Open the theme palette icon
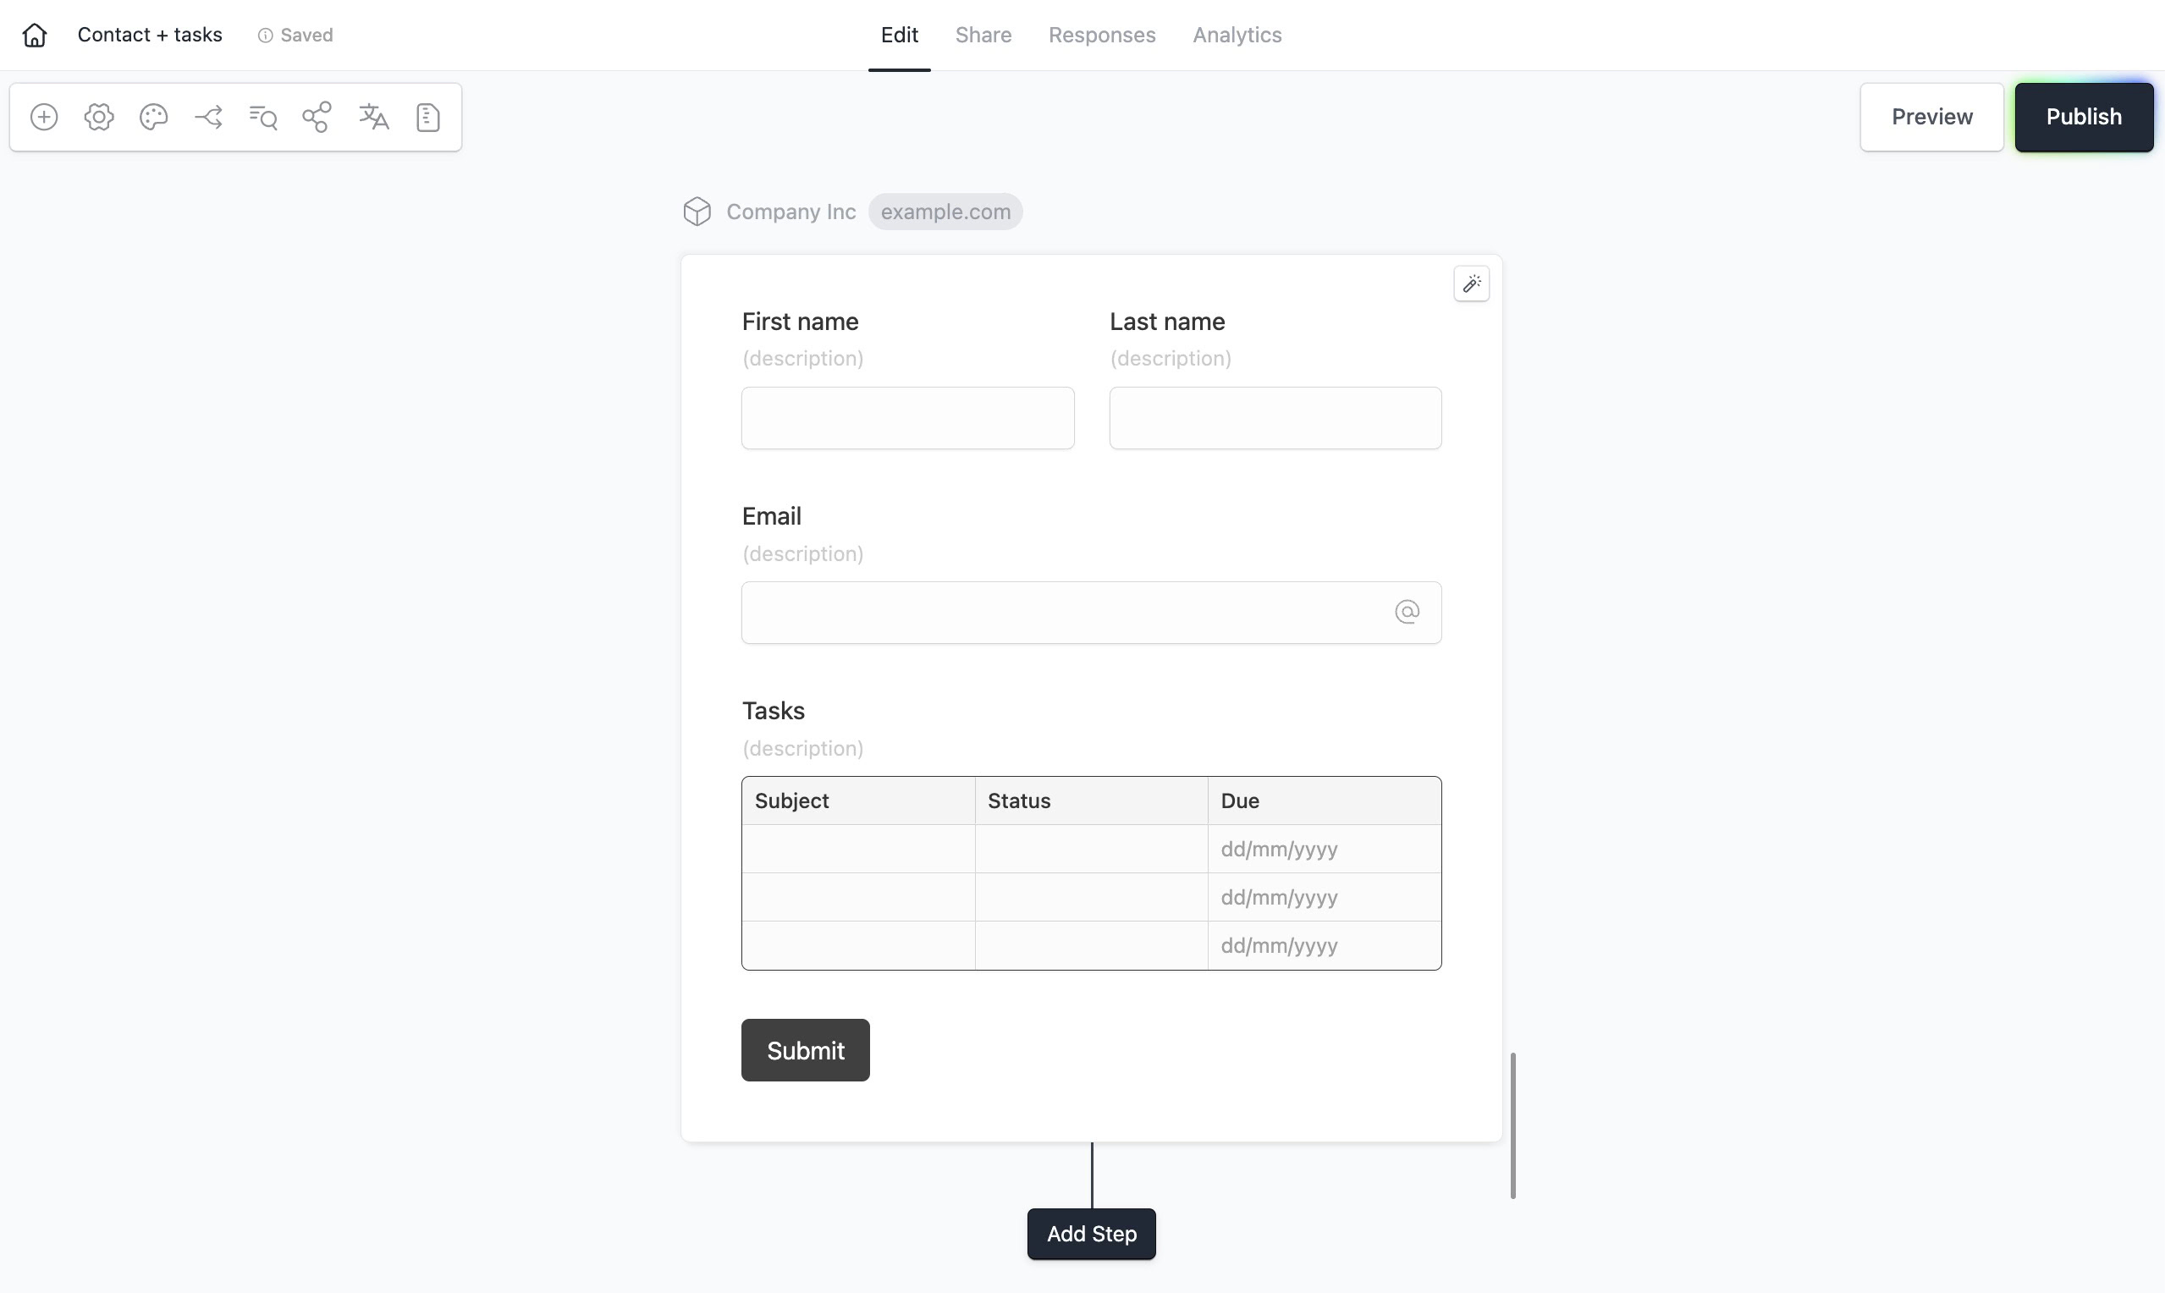 click(153, 117)
